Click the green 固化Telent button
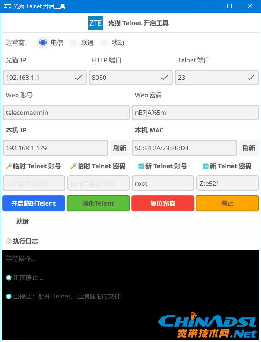The image size is (261, 342). pyautogui.click(x=98, y=203)
